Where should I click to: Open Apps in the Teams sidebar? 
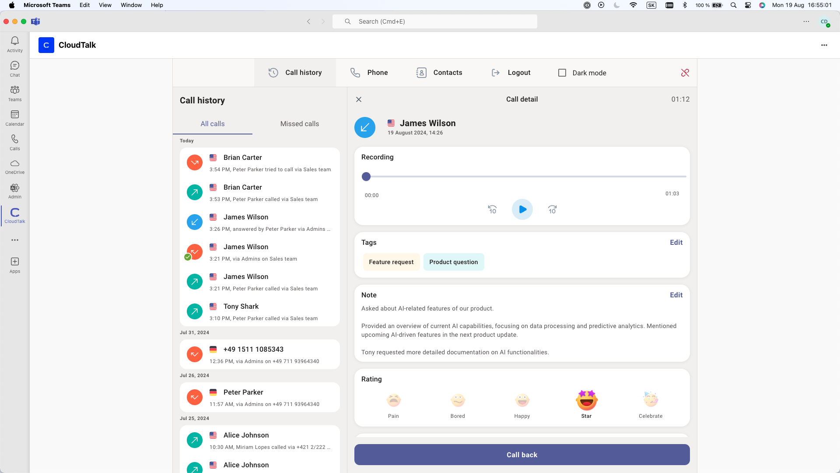click(15, 265)
